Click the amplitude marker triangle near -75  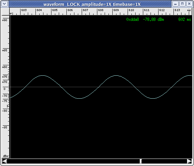tap(8, 106)
